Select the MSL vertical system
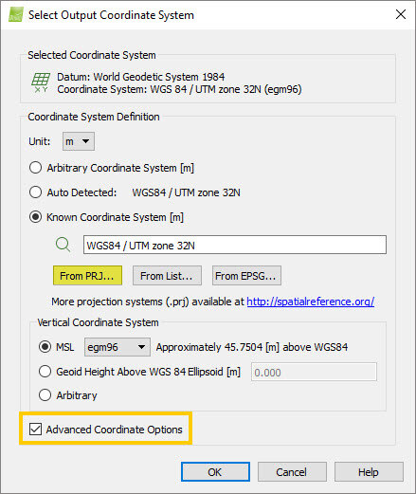The width and height of the screenshot is (416, 494). click(45, 347)
